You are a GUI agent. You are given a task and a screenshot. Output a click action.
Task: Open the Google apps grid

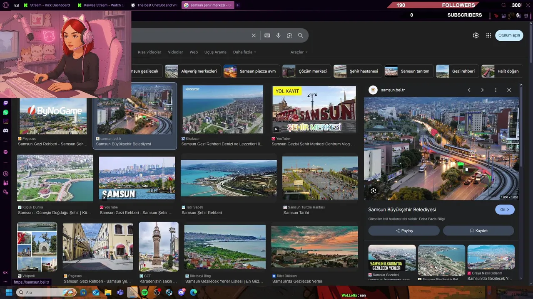(x=488, y=35)
